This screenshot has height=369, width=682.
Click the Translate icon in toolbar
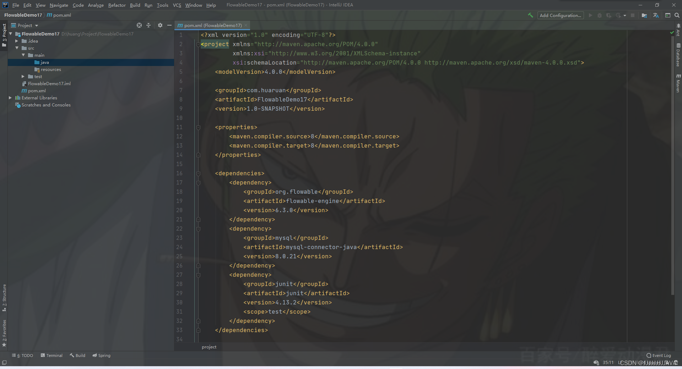pyautogui.click(x=656, y=15)
